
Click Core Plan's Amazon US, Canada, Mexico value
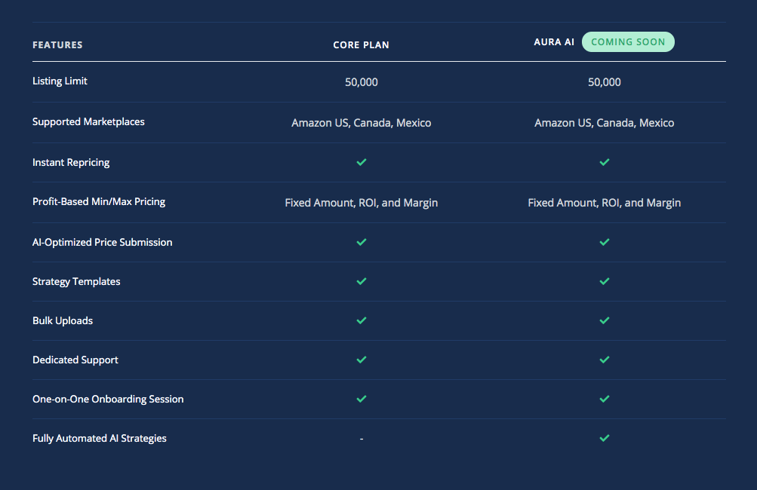361,123
